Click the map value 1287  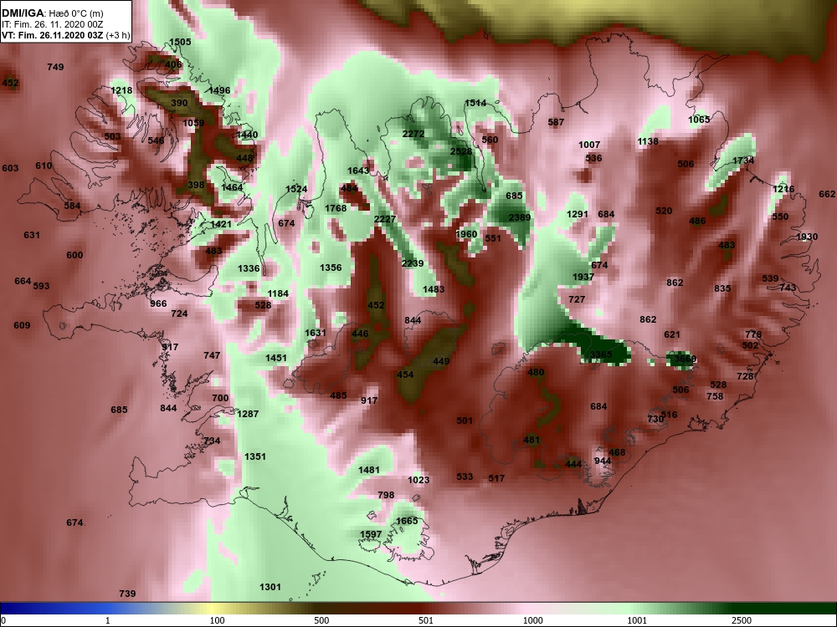pyautogui.click(x=248, y=415)
